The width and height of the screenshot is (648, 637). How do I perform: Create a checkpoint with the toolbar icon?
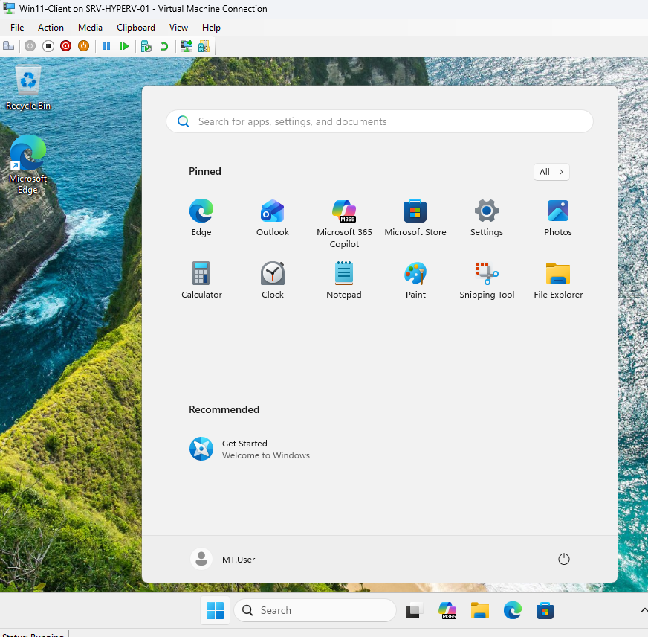pos(146,46)
